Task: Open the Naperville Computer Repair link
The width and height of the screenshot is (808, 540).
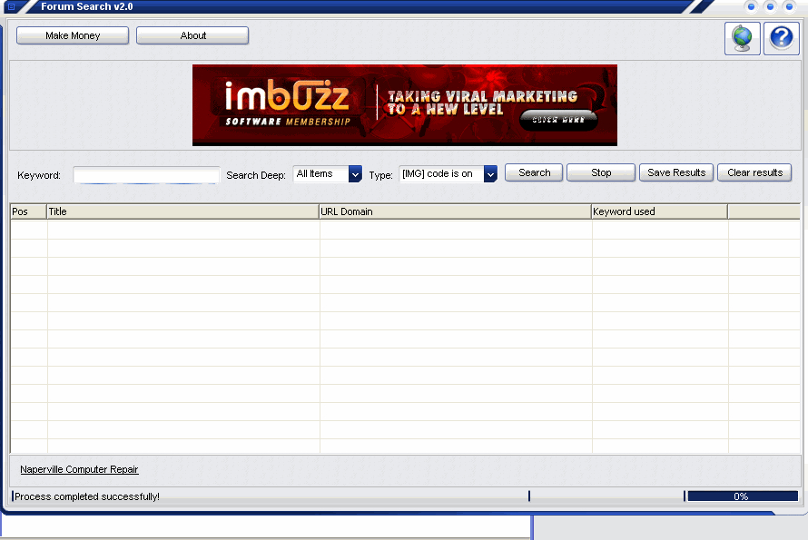Action: [79, 469]
